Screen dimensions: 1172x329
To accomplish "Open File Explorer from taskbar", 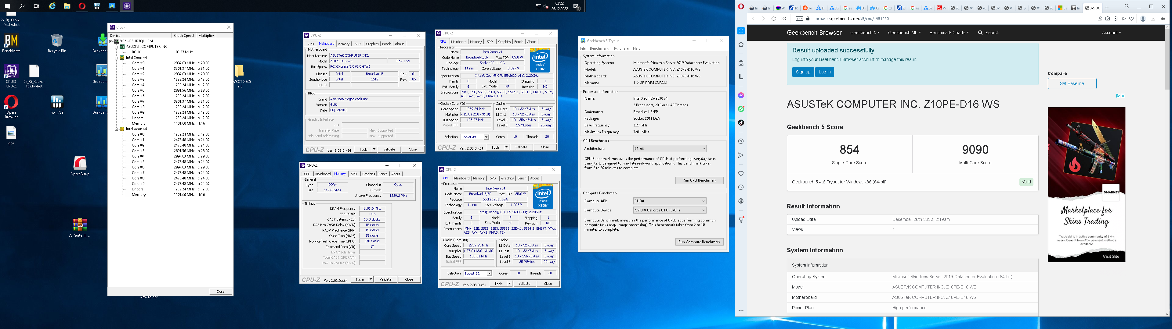I will tap(67, 6).
